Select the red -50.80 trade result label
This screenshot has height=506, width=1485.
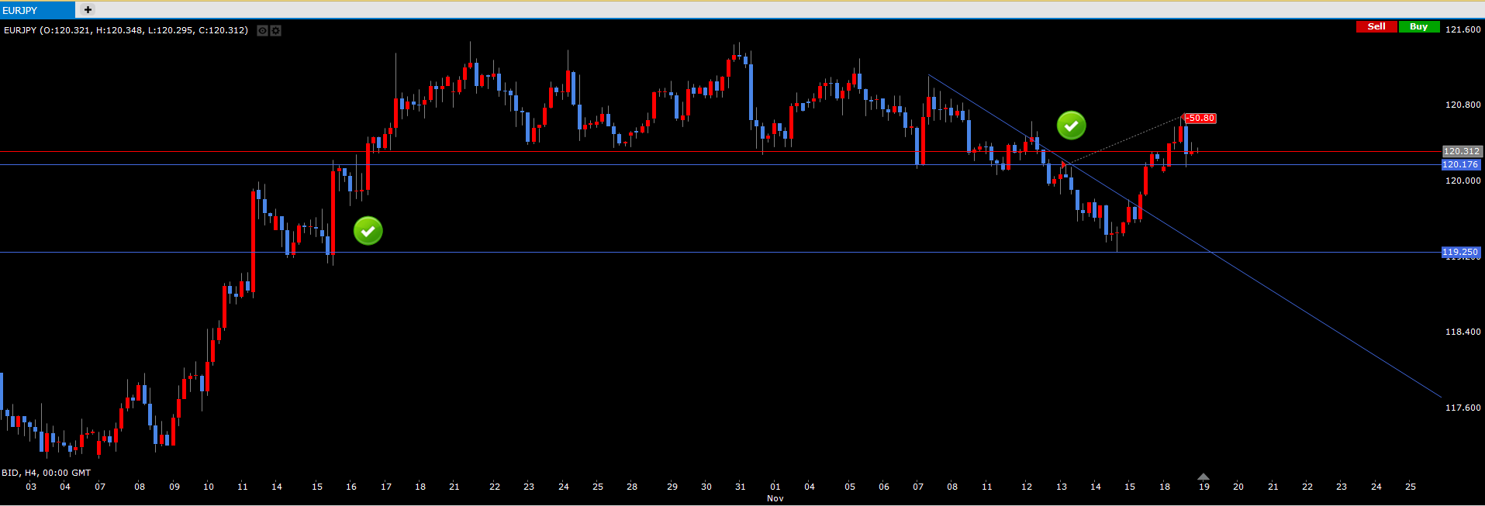(1200, 119)
